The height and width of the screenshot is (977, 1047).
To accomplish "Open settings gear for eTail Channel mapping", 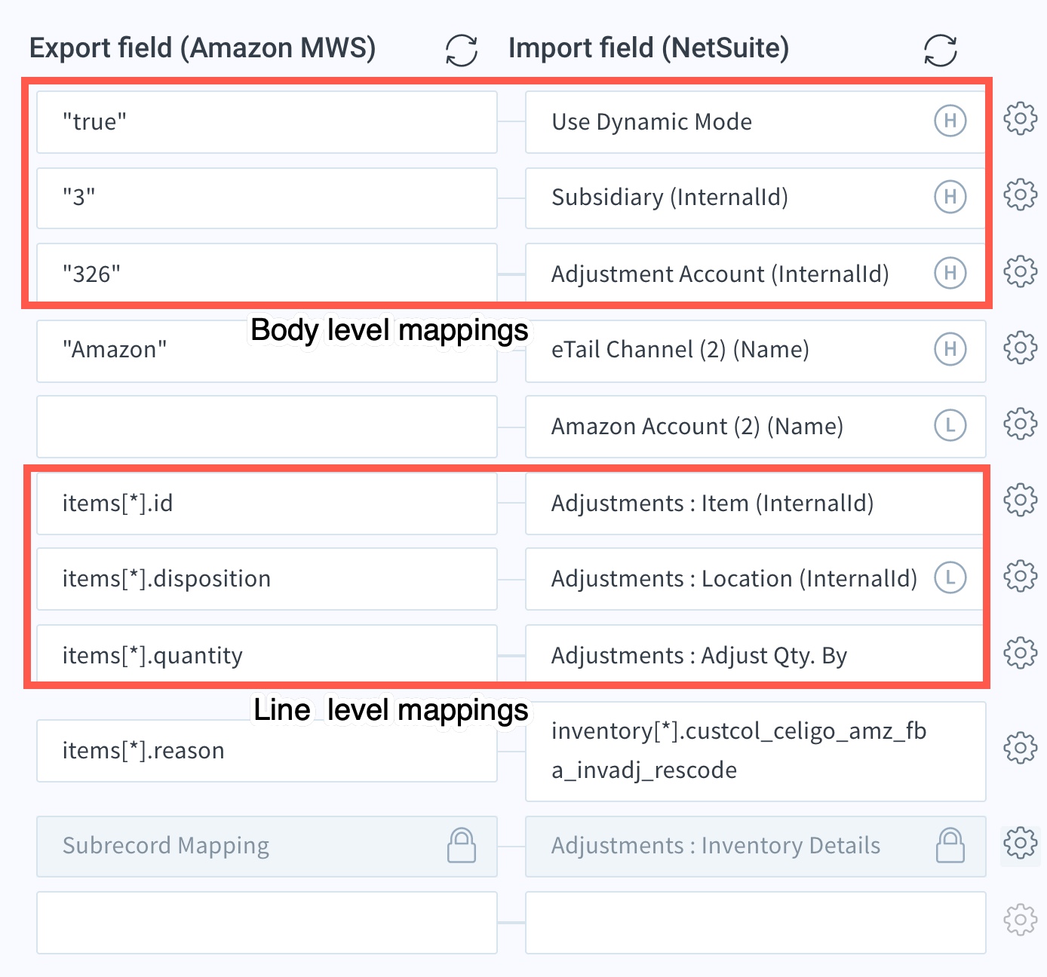I will pyautogui.click(x=1020, y=348).
